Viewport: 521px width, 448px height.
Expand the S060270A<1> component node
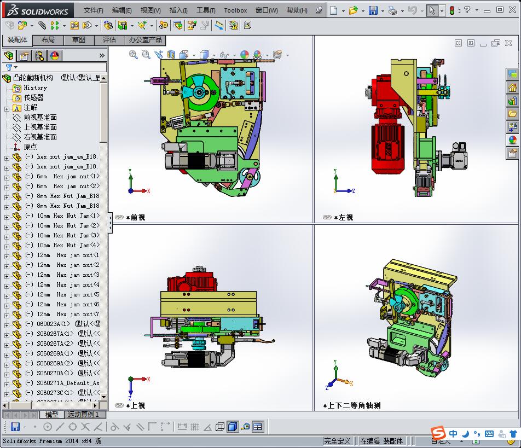pyautogui.click(x=7, y=375)
